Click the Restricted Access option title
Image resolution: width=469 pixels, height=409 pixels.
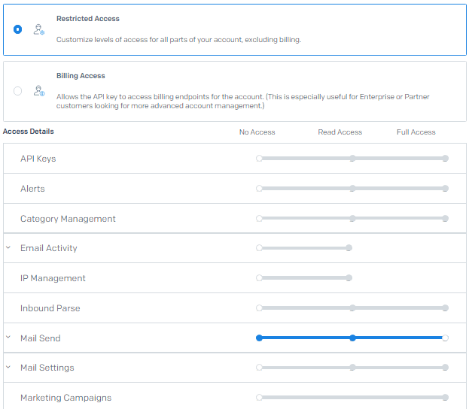[88, 19]
